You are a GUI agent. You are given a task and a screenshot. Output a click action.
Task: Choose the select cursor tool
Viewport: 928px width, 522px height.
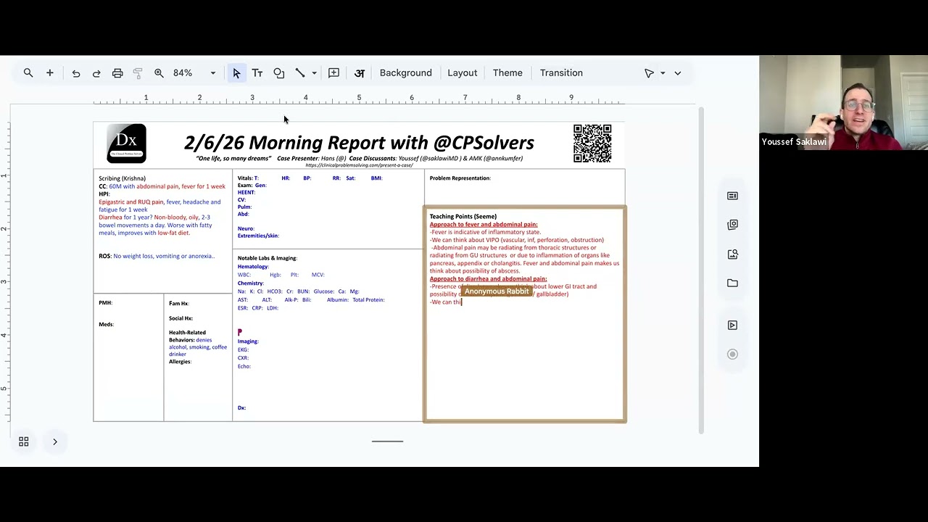[x=236, y=73]
